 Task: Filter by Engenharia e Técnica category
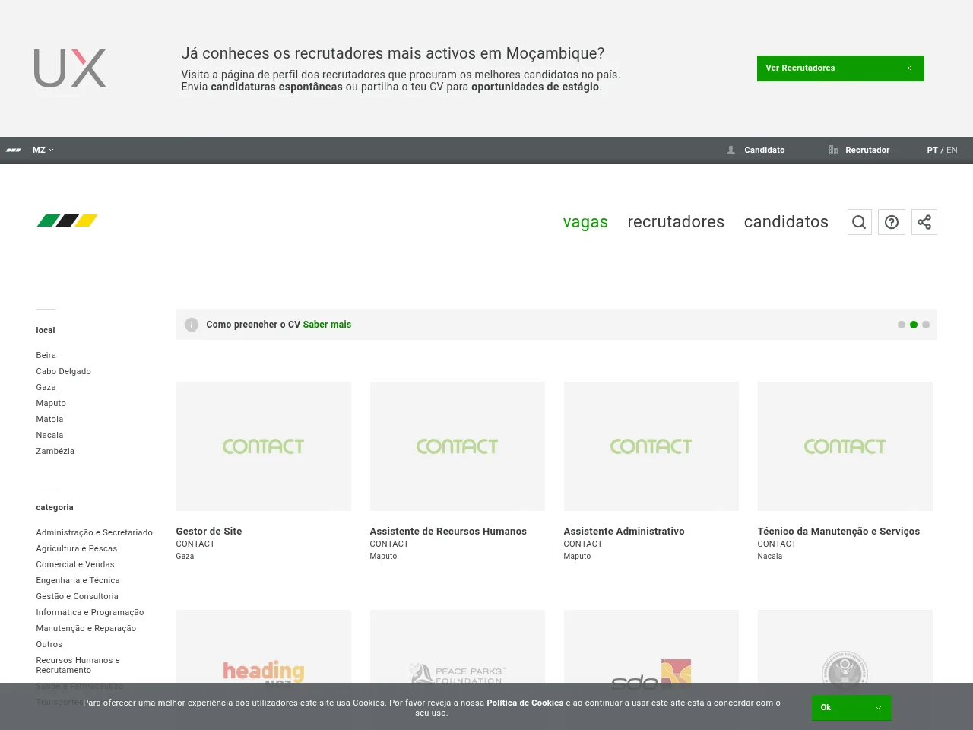pos(78,581)
